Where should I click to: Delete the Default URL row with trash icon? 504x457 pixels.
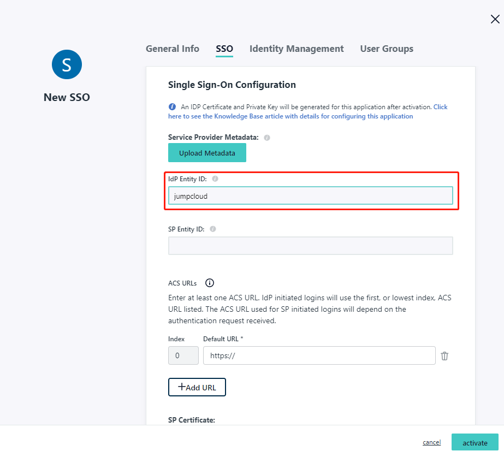click(444, 356)
